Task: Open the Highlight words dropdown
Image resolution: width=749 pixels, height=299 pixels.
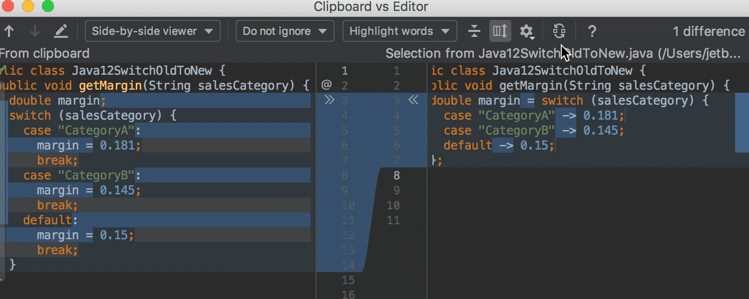Action: coord(399,31)
